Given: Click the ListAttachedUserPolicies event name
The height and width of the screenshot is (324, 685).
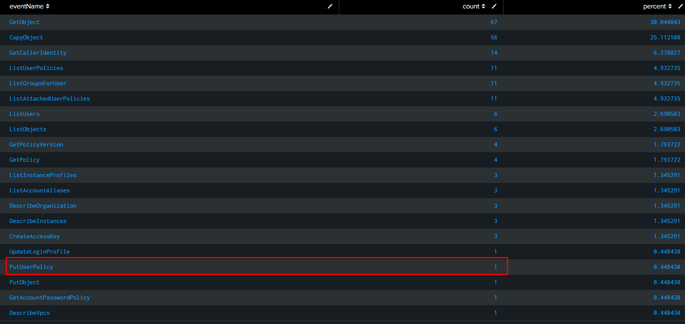Looking at the screenshot, I should [x=50, y=99].
